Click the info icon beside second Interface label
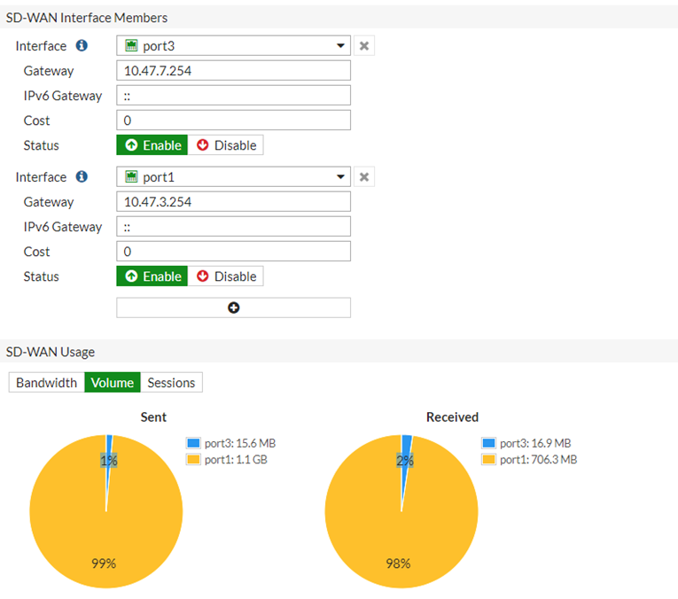The image size is (678, 599). tap(82, 177)
